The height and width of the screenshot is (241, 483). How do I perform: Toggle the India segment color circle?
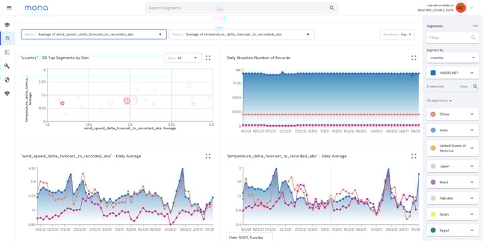[x=433, y=130]
